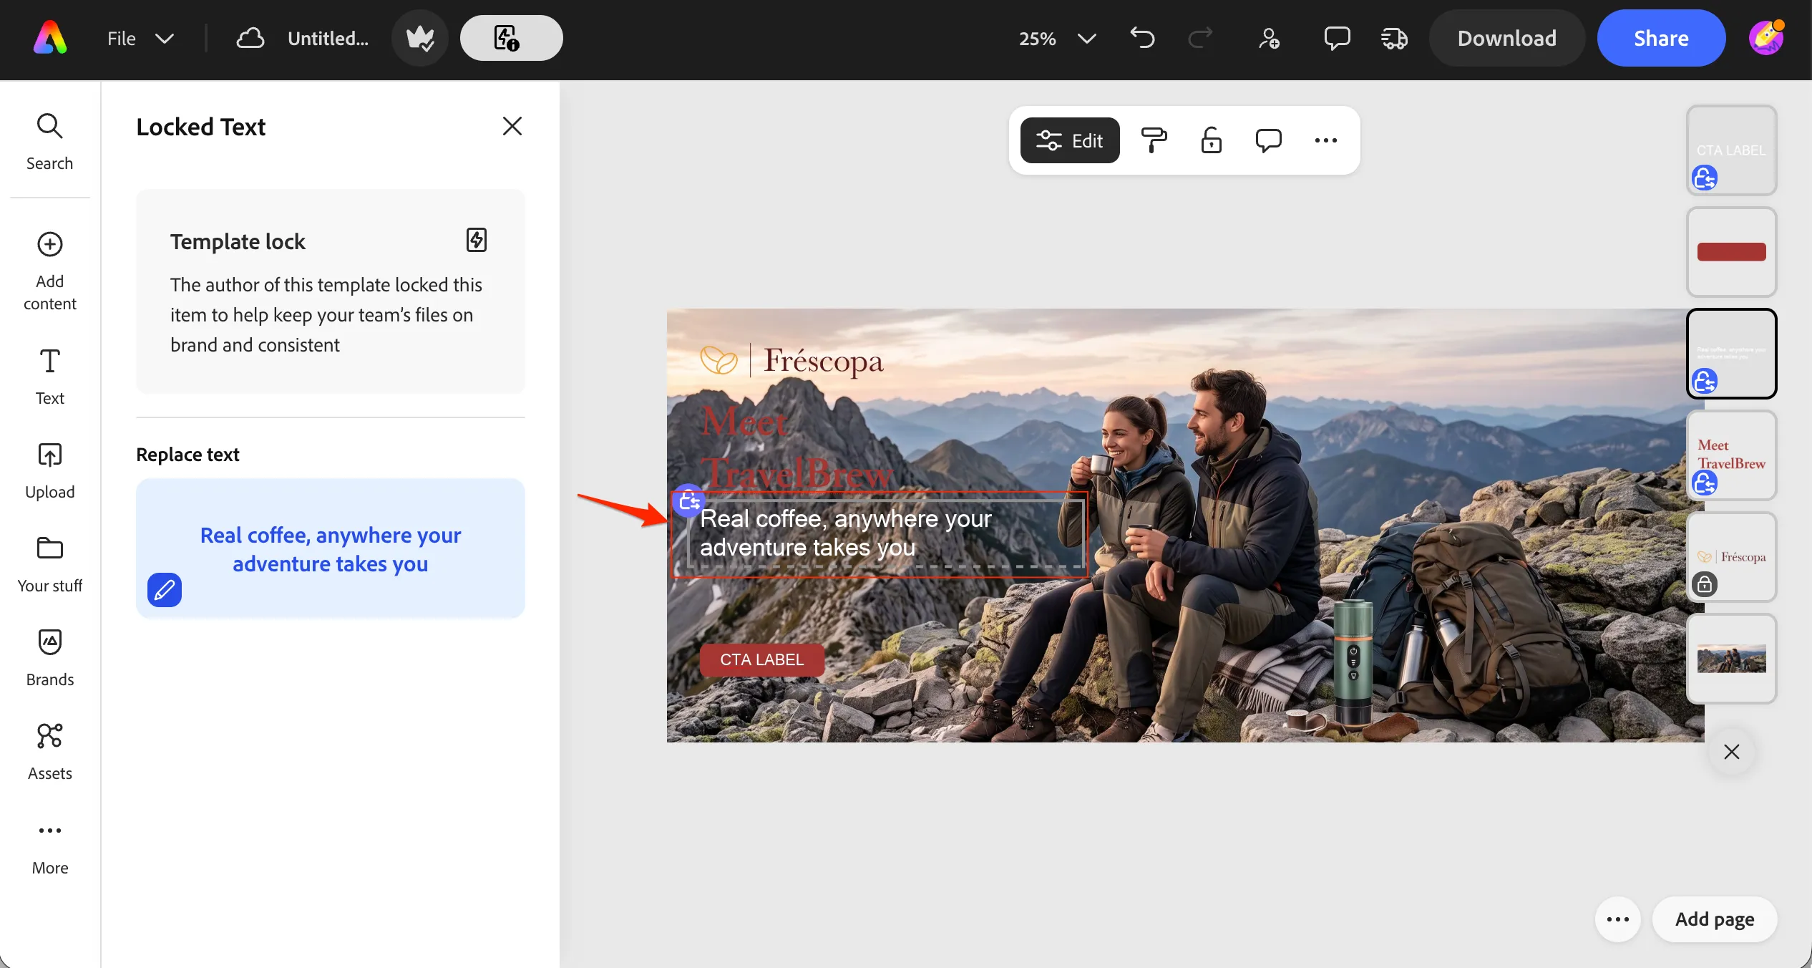Open Your stuff folder
This screenshot has width=1812, height=968.
pos(49,564)
